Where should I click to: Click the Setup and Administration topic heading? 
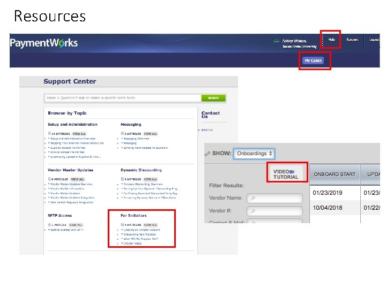pos(72,124)
